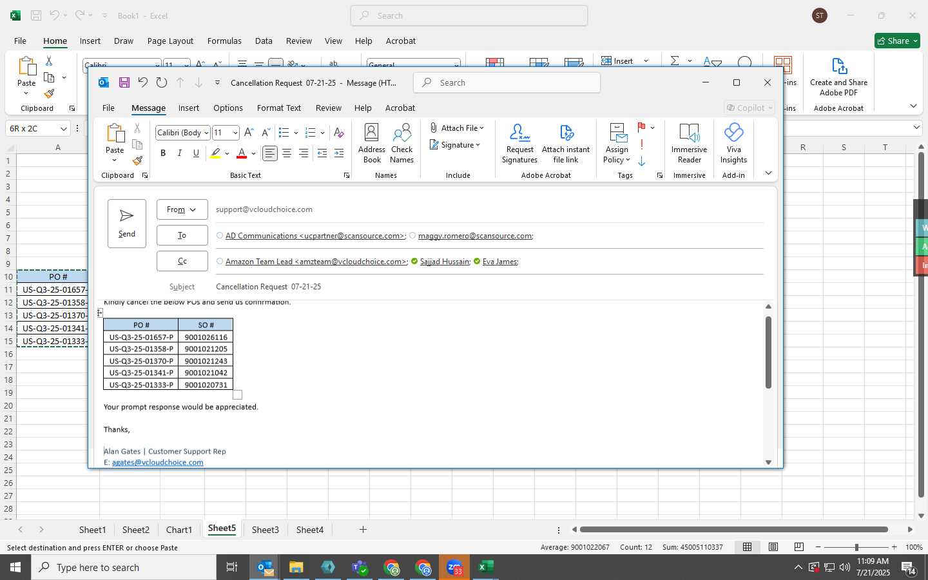Add a new sheet in Excel
This screenshot has width=928, height=580.
[363, 530]
